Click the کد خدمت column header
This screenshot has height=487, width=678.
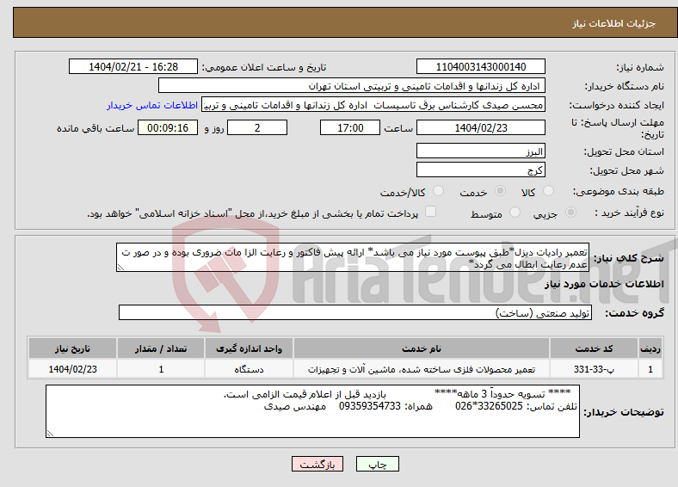(595, 348)
